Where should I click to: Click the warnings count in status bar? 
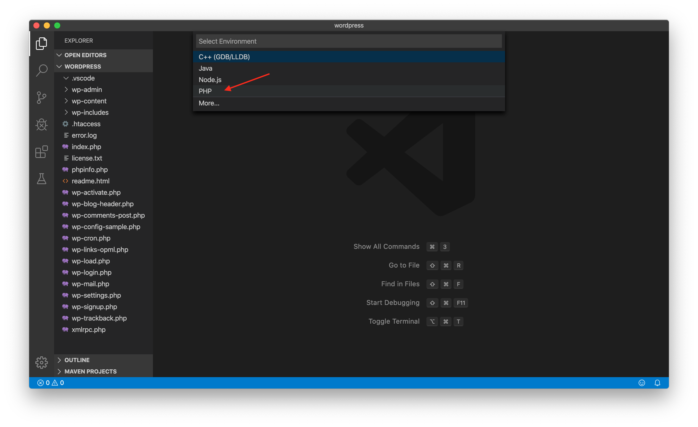point(58,383)
